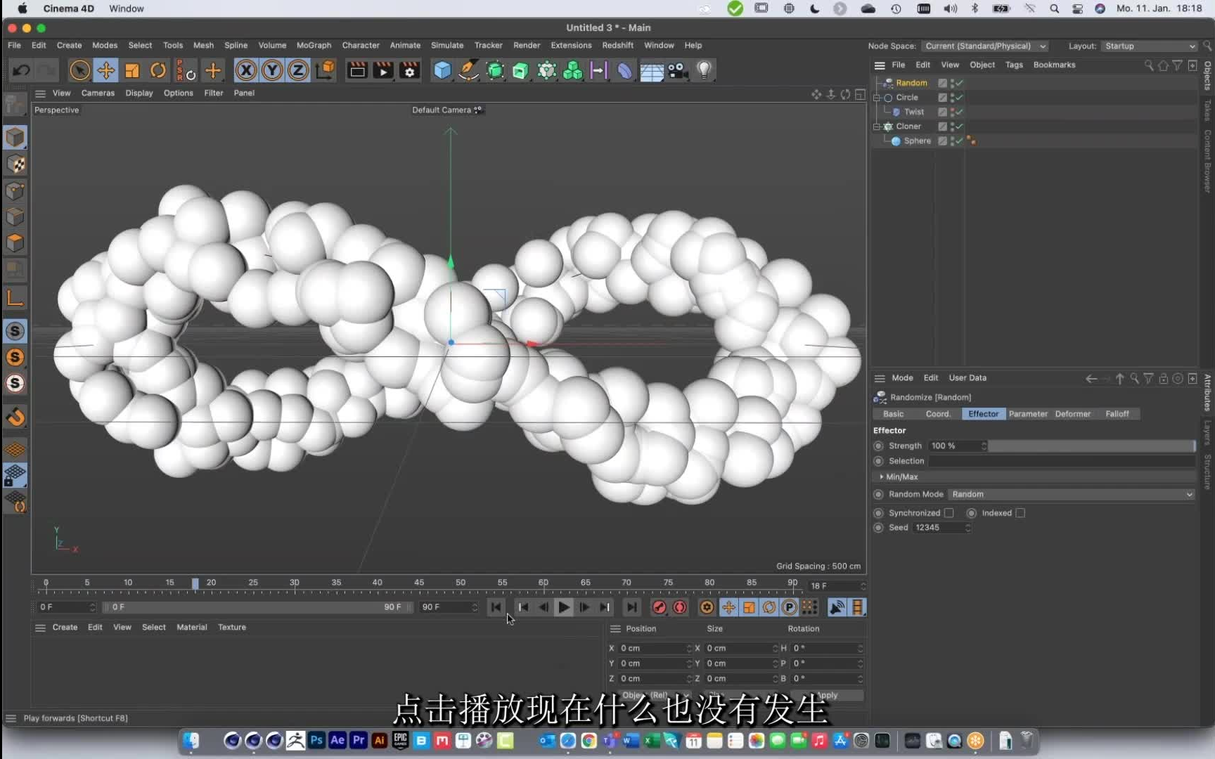Select the Move tool
The image size is (1215, 759).
pos(106,70)
